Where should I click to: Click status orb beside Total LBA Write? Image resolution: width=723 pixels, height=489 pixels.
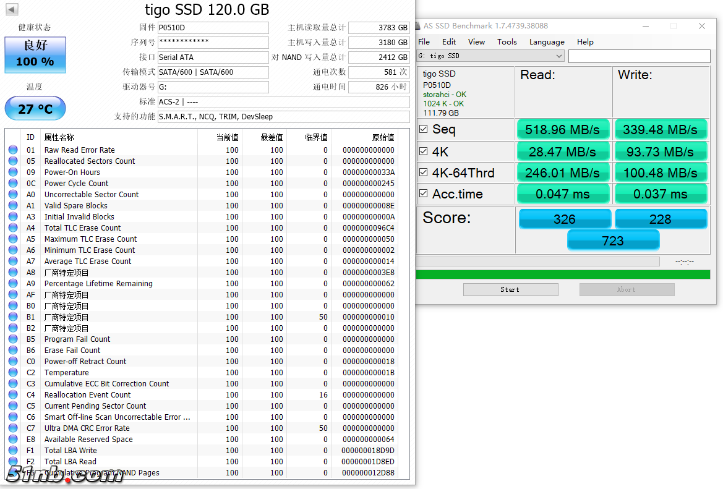click(x=13, y=451)
